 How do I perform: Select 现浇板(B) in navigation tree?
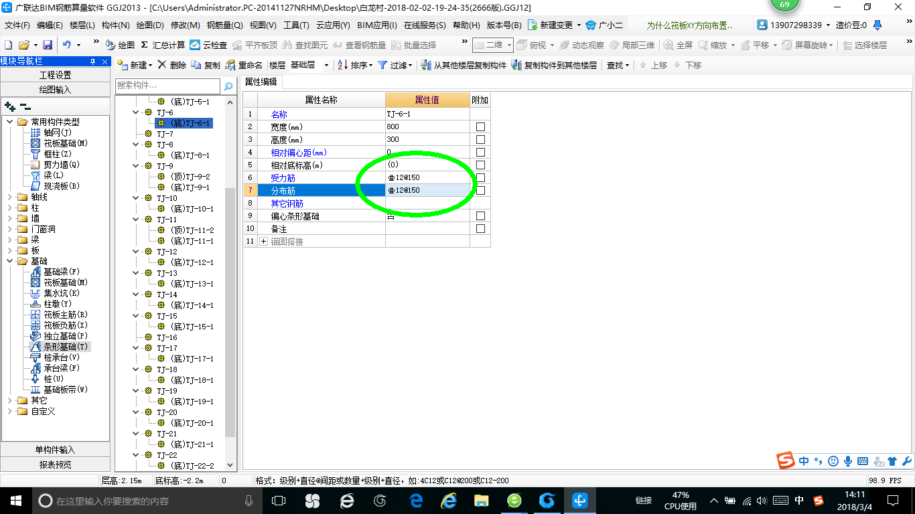tap(55, 186)
